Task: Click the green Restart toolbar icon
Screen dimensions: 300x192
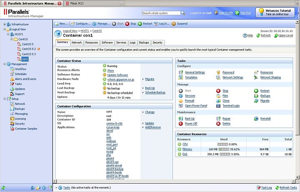Action: [140, 24]
